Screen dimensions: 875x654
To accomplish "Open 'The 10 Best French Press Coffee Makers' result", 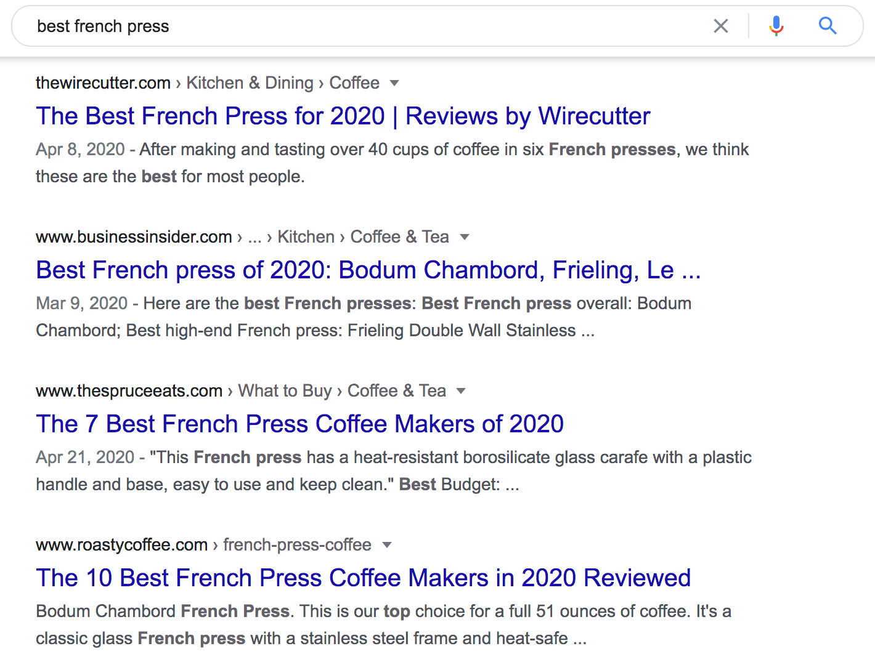I will click(364, 578).
